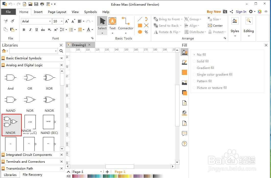Select the Text tool icon

(112, 21)
